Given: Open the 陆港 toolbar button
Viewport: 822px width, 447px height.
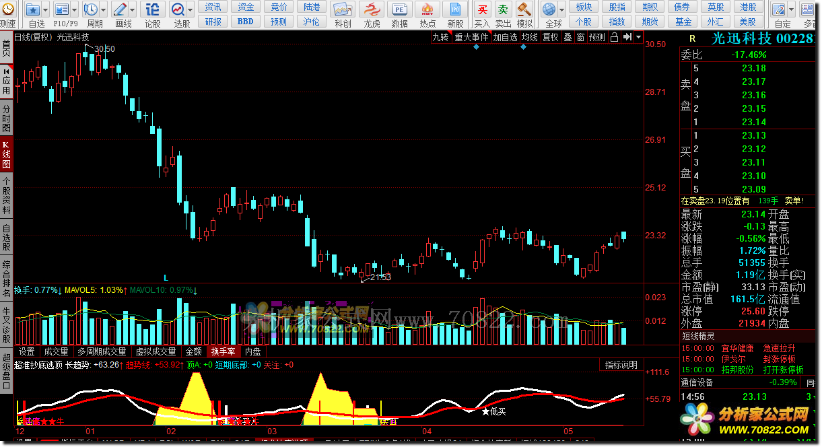Looking at the screenshot, I should [312, 7].
